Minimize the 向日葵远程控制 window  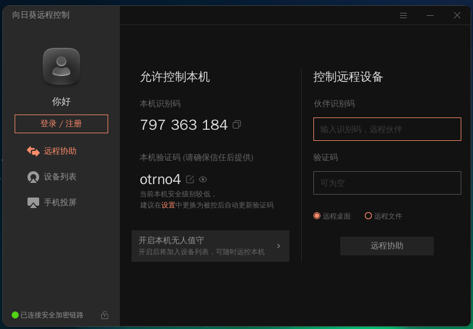pos(430,15)
